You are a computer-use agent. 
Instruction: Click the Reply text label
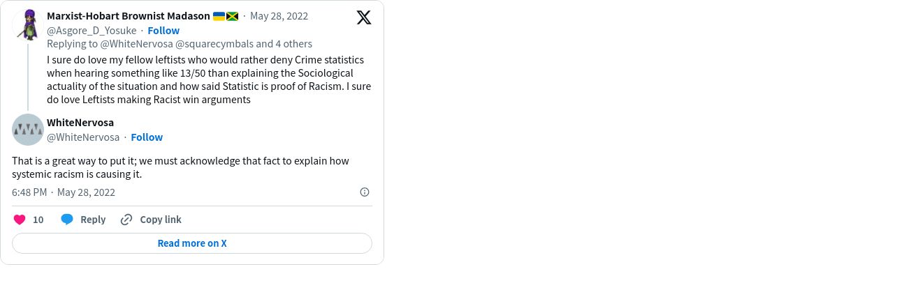tap(93, 220)
